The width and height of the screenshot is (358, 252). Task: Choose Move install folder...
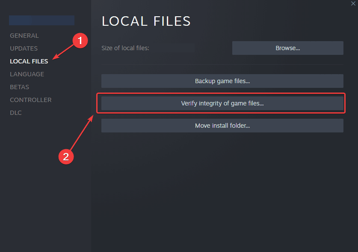(x=222, y=126)
